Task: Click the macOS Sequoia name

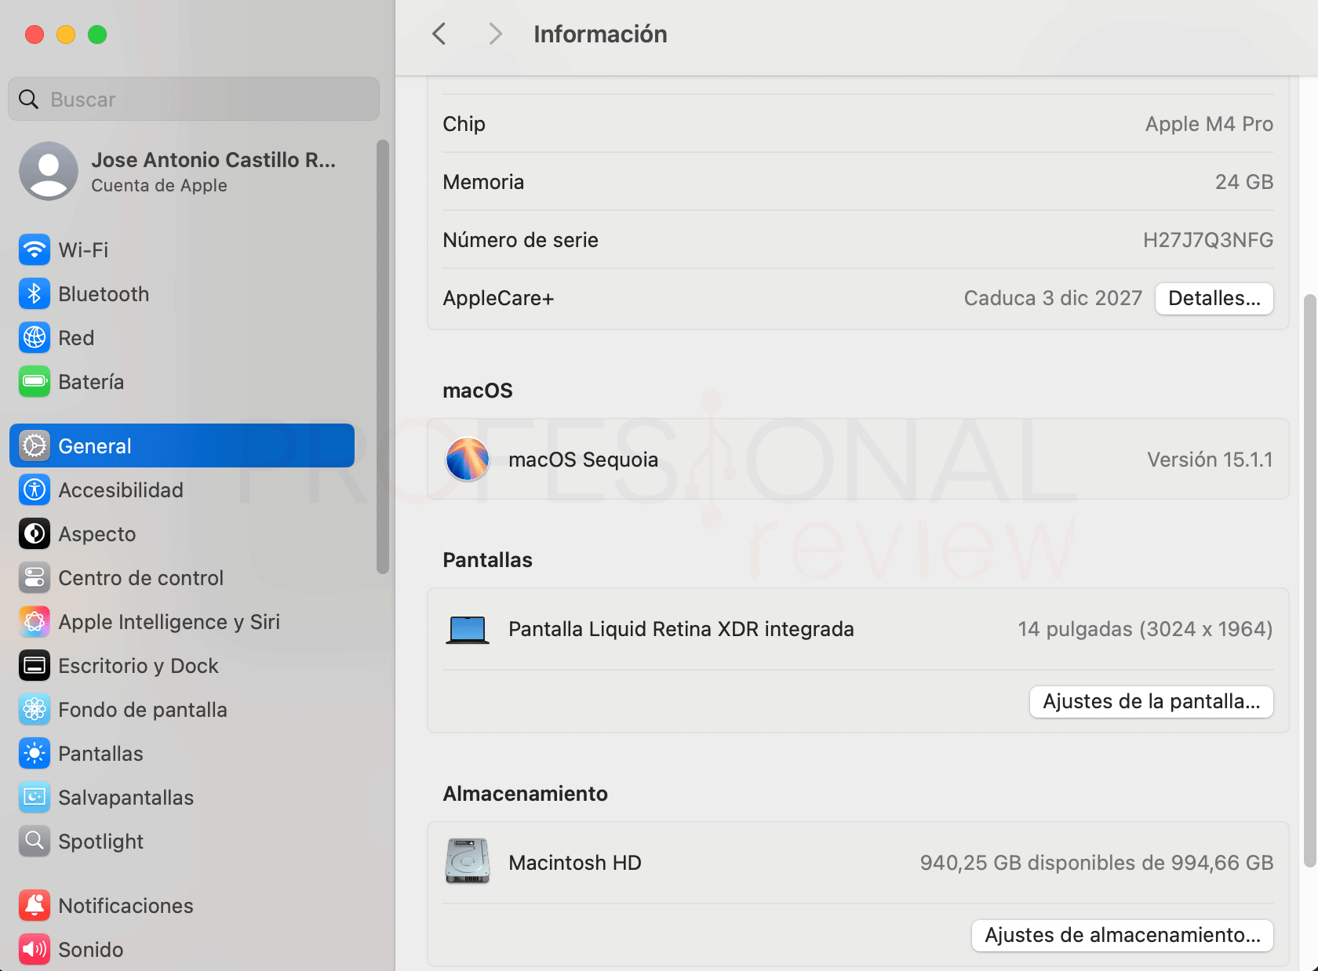Action: pyautogui.click(x=583, y=460)
